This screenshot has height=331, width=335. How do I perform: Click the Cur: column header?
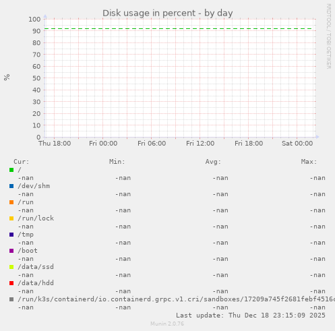(x=22, y=162)
